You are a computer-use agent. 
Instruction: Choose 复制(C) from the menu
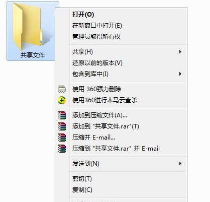tap(82, 190)
